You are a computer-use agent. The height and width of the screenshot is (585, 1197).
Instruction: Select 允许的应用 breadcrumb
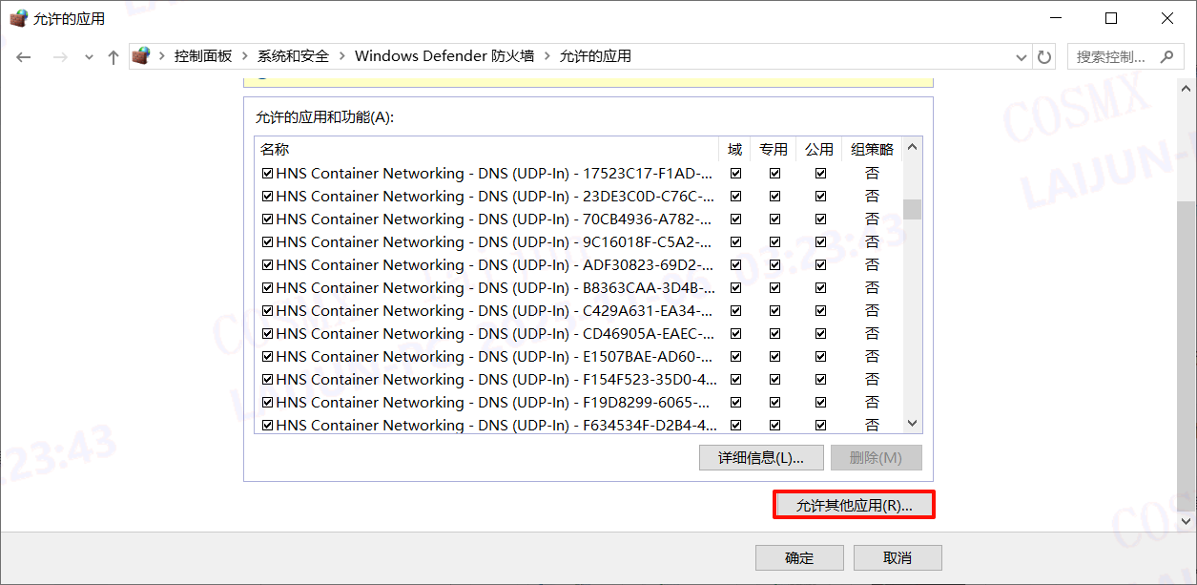[x=595, y=56]
